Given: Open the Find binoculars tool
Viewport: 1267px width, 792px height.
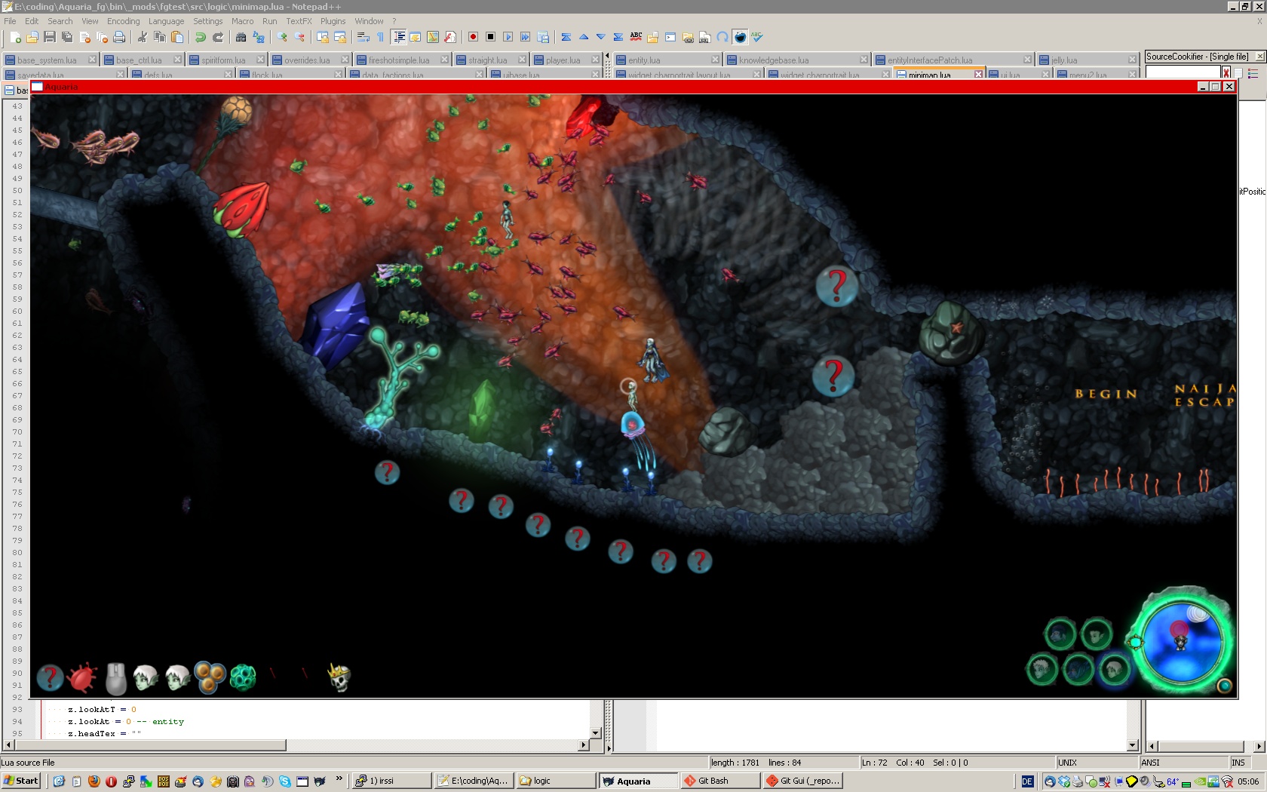Looking at the screenshot, I should [x=241, y=37].
